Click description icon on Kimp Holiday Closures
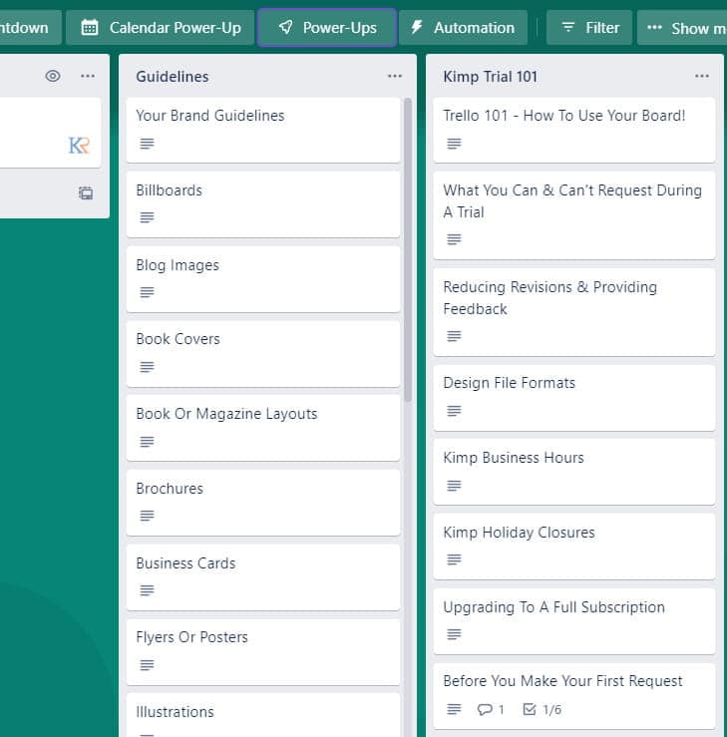 pyautogui.click(x=454, y=559)
